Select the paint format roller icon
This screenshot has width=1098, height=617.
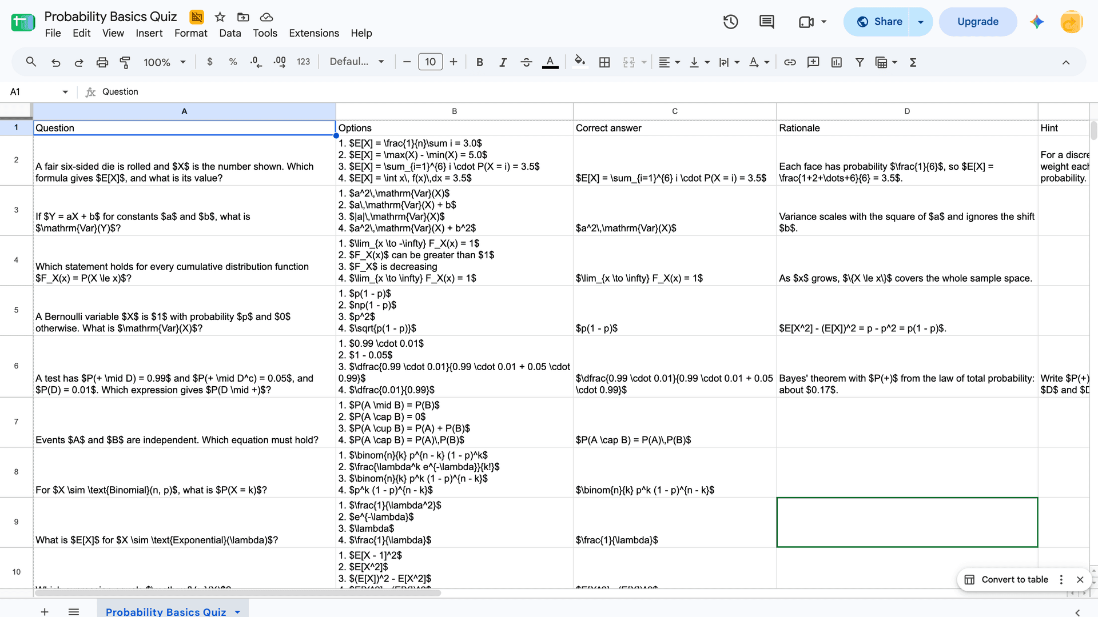coord(125,62)
